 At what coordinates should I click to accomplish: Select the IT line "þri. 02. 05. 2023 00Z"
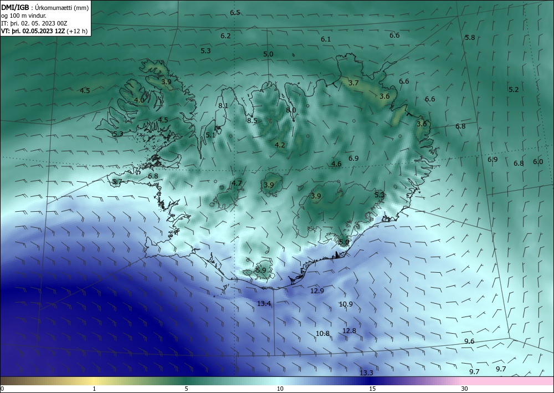tap(38, 23)
